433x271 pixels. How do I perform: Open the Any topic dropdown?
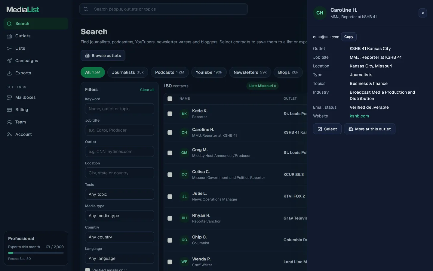(120, 194)
